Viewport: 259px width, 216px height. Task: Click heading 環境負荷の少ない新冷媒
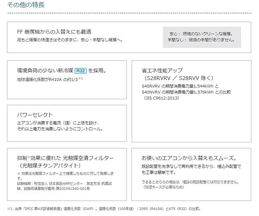45,71
